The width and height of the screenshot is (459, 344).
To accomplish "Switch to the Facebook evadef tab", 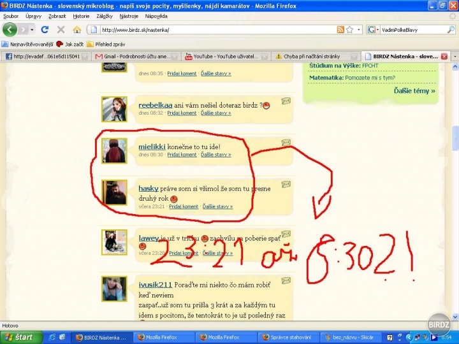I will point(46,57).
